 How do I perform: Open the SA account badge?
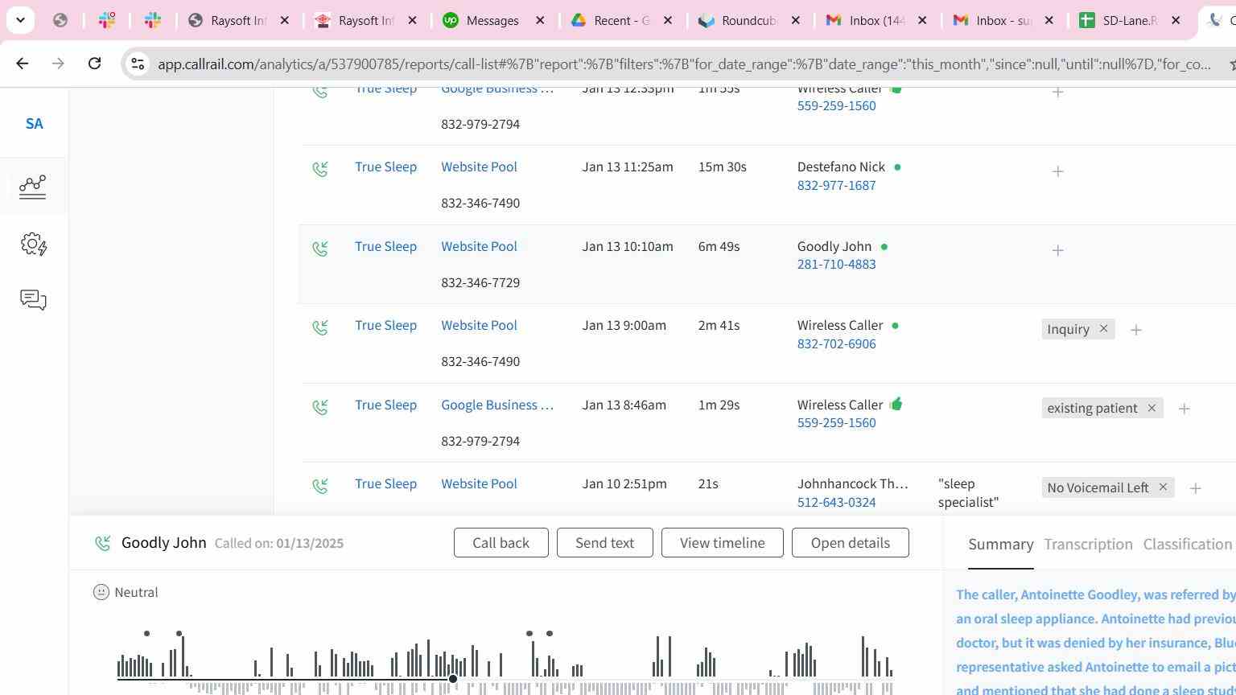pos(34,124)
